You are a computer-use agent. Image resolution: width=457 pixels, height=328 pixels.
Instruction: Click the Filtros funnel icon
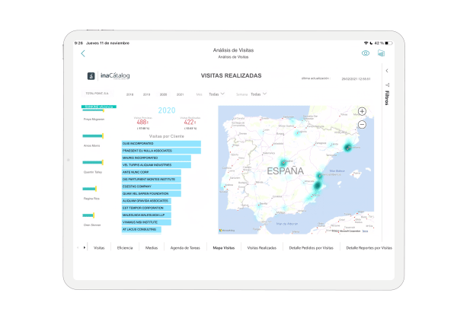click(387, 85)
